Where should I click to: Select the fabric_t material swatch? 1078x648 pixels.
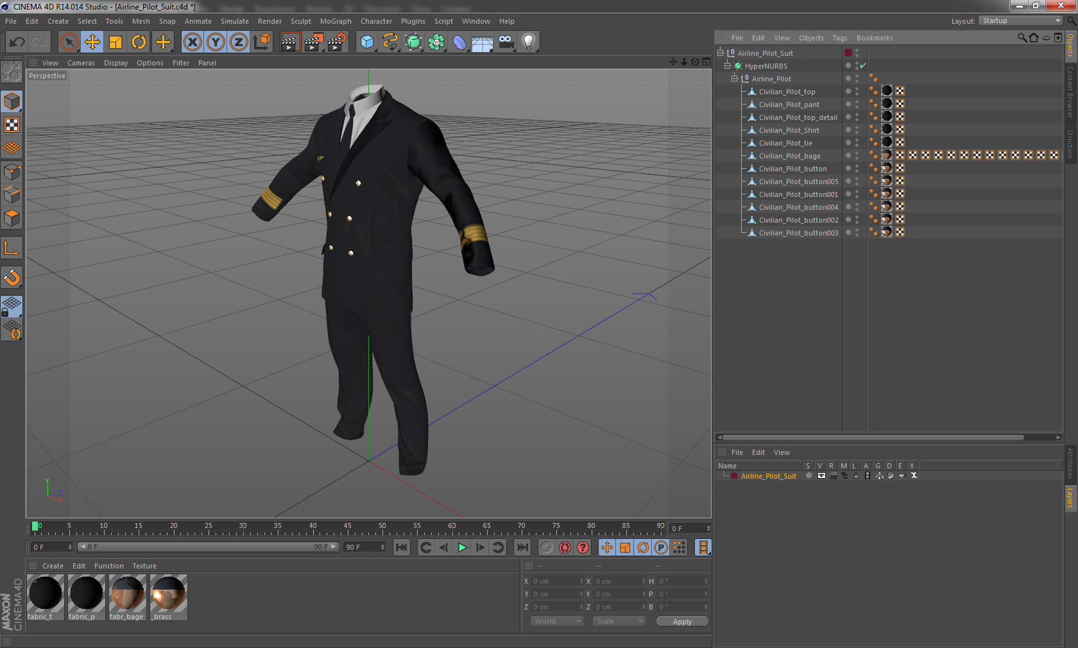click(x=46, y=597)
